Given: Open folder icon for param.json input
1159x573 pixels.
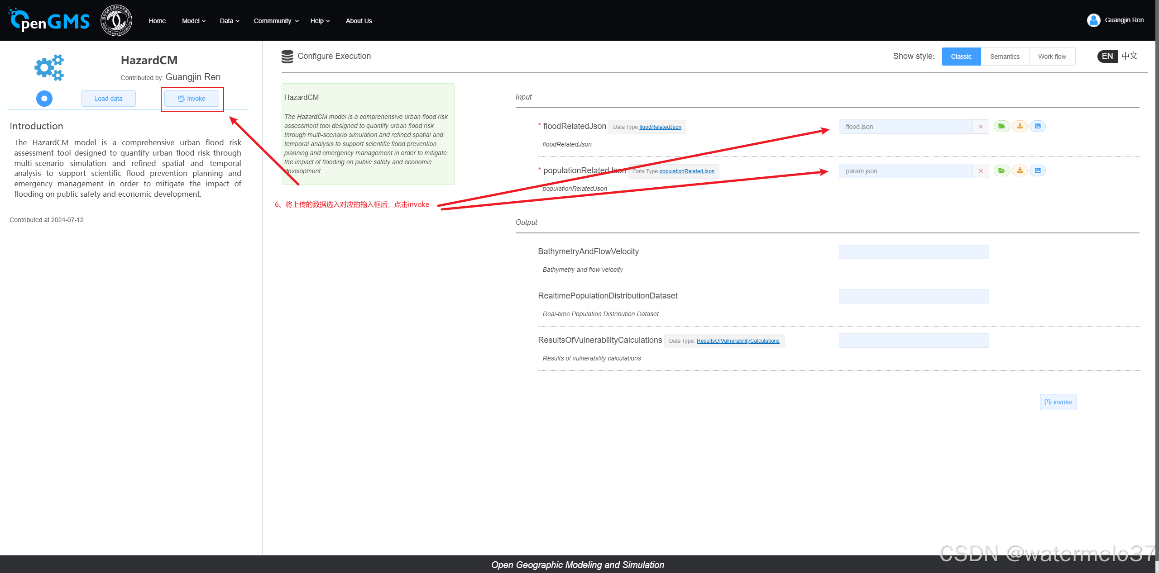Looking at the screenshot, I should (x=1001, y=170).
